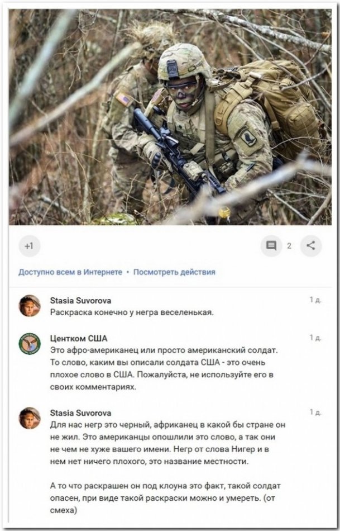
Task: Open the soldier photo in the post
Action: [170, 117]
